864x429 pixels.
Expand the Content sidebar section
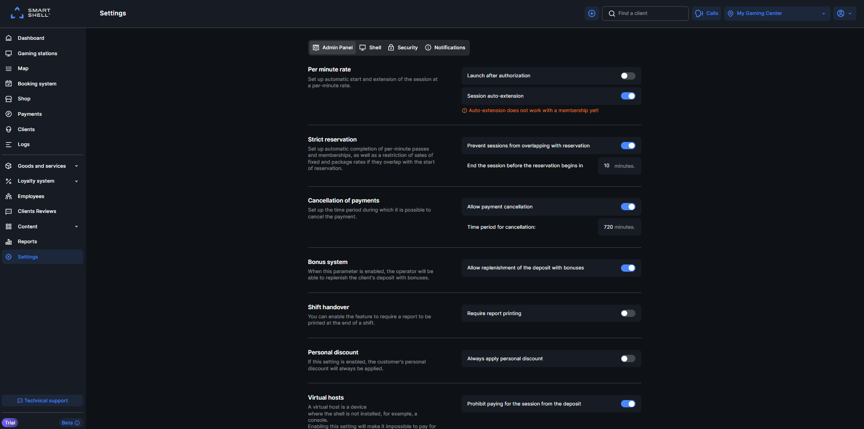42,226
